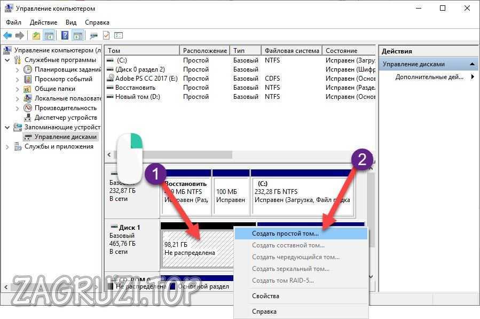Sort volumes by the Том column header
480x319 pixels.
click(x=142, y=51)
